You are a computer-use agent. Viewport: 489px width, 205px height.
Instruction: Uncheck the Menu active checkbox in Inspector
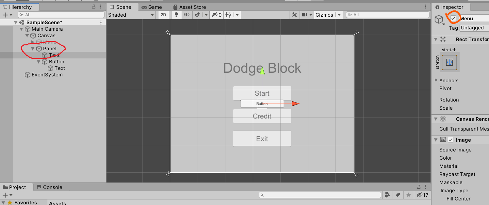453,18
